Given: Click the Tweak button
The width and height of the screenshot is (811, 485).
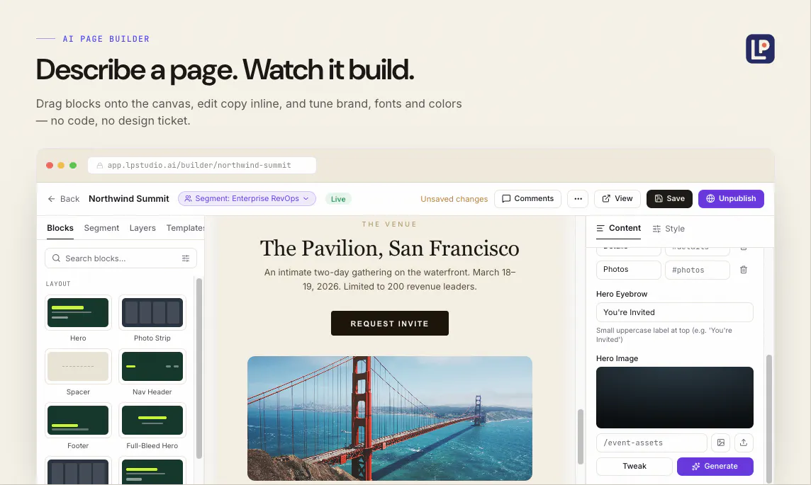Looking at the screenshot, I should (634, 467).
